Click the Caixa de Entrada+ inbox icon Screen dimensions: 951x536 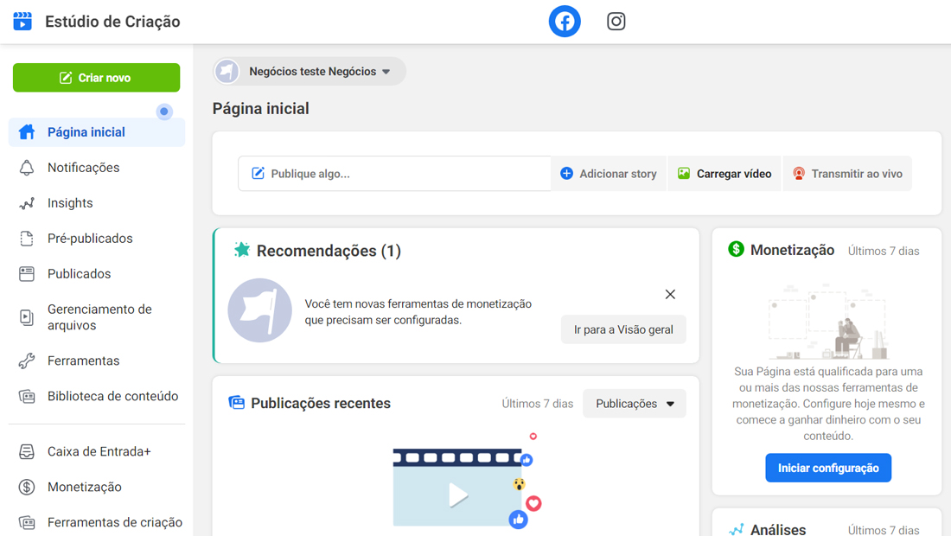pyautogui.click(x=27, y=452)
